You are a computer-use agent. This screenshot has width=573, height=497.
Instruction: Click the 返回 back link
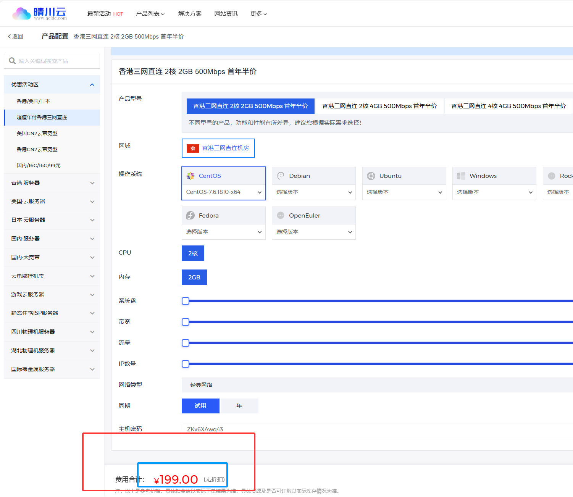tap(16, 36)
